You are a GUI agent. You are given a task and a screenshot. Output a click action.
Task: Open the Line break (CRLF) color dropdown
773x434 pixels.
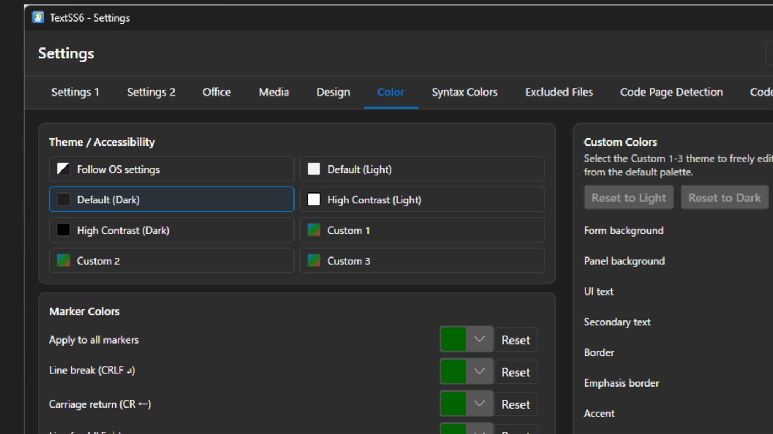(480, 372)
